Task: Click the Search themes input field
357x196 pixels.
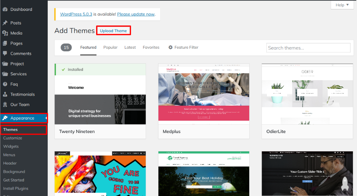Action: click(308, 48)
